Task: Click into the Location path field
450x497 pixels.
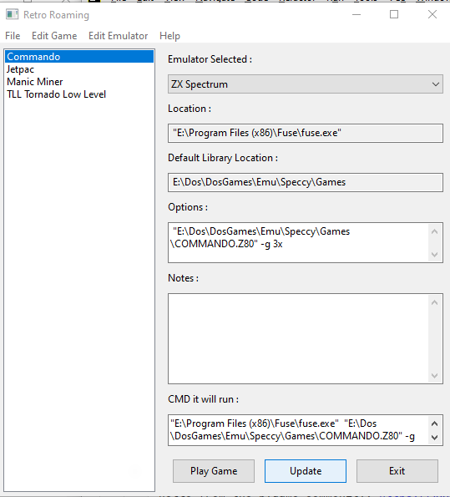Action: pyautogui.click(x=306, y=133)
